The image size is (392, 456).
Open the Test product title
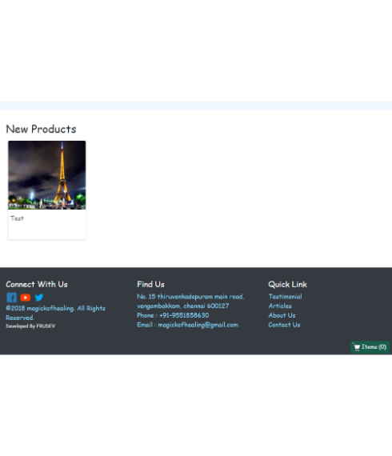(x=17, y=218)
